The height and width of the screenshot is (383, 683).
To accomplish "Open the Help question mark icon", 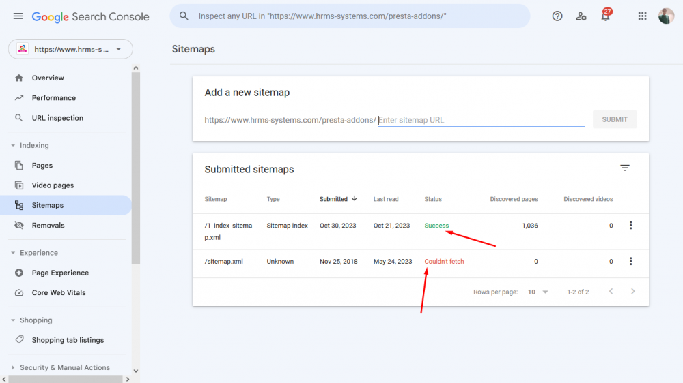I will coord(557,16).
